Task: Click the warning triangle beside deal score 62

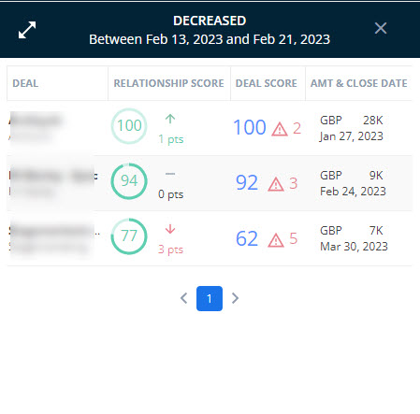Action: pyautogui.click(x=276, y=240)
